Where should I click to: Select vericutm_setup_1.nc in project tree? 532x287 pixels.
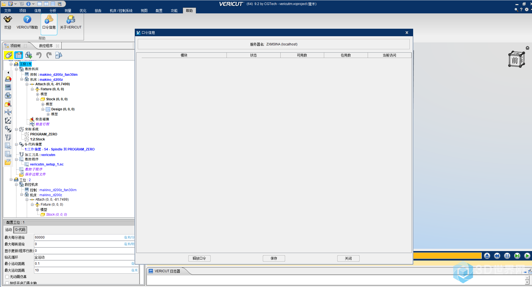(47, 164)
